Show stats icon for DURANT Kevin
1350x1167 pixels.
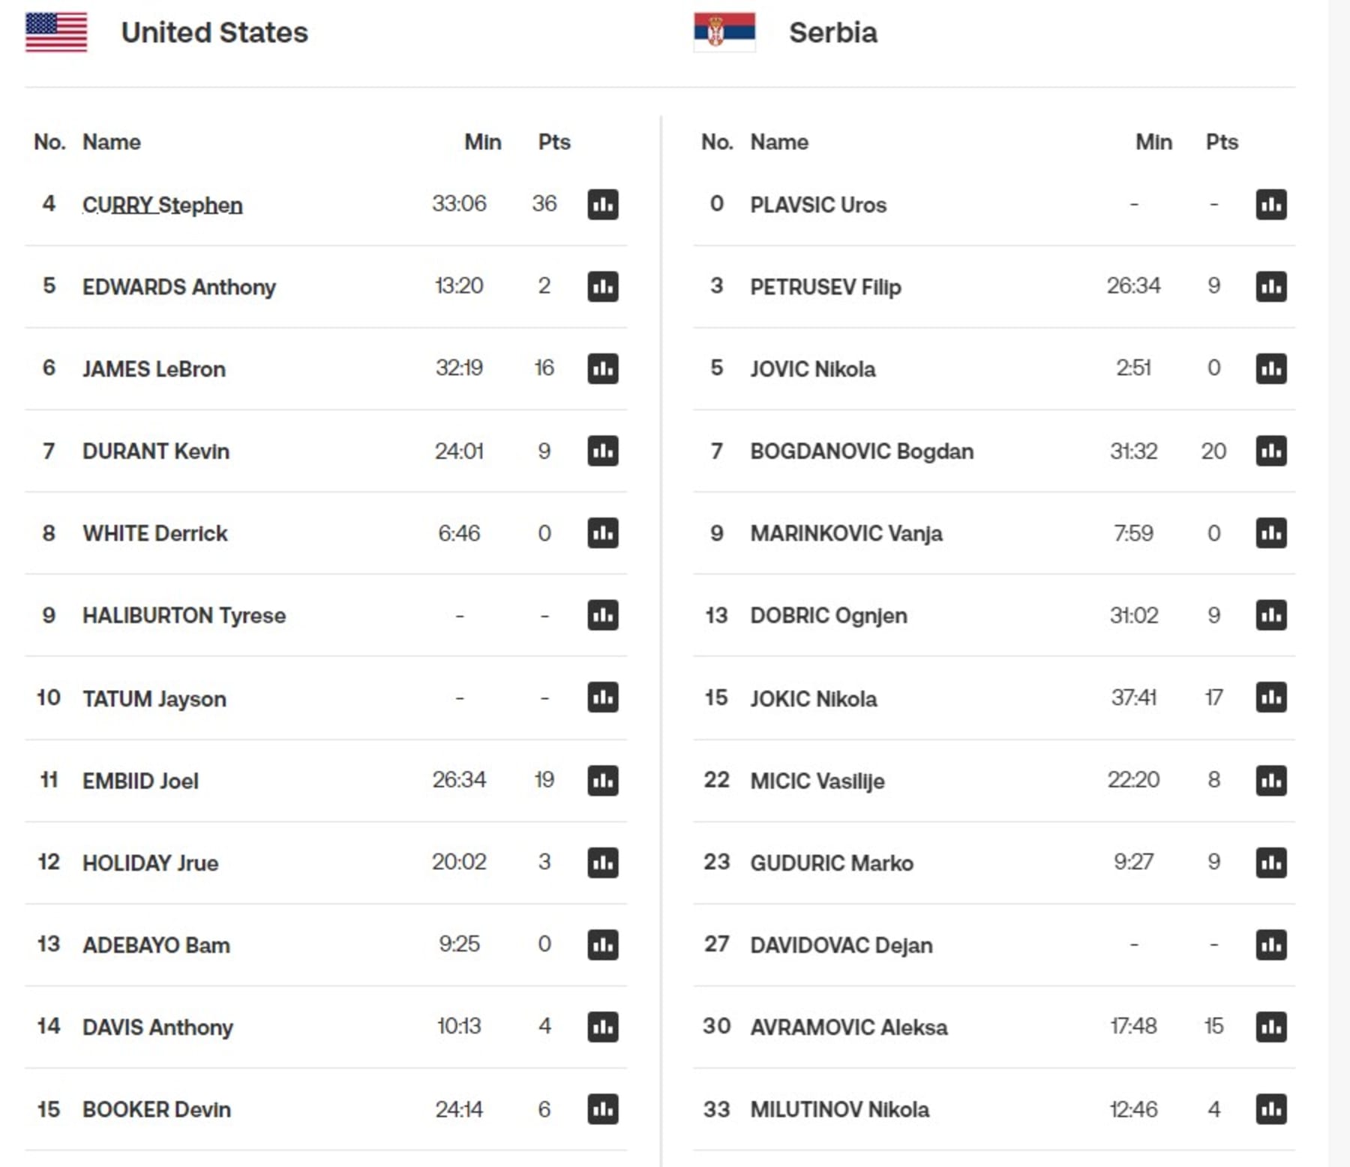pyautogui.click(x=603, y=451)
